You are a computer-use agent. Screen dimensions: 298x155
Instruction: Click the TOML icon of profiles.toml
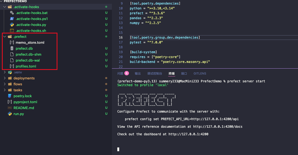pos(12,66)
